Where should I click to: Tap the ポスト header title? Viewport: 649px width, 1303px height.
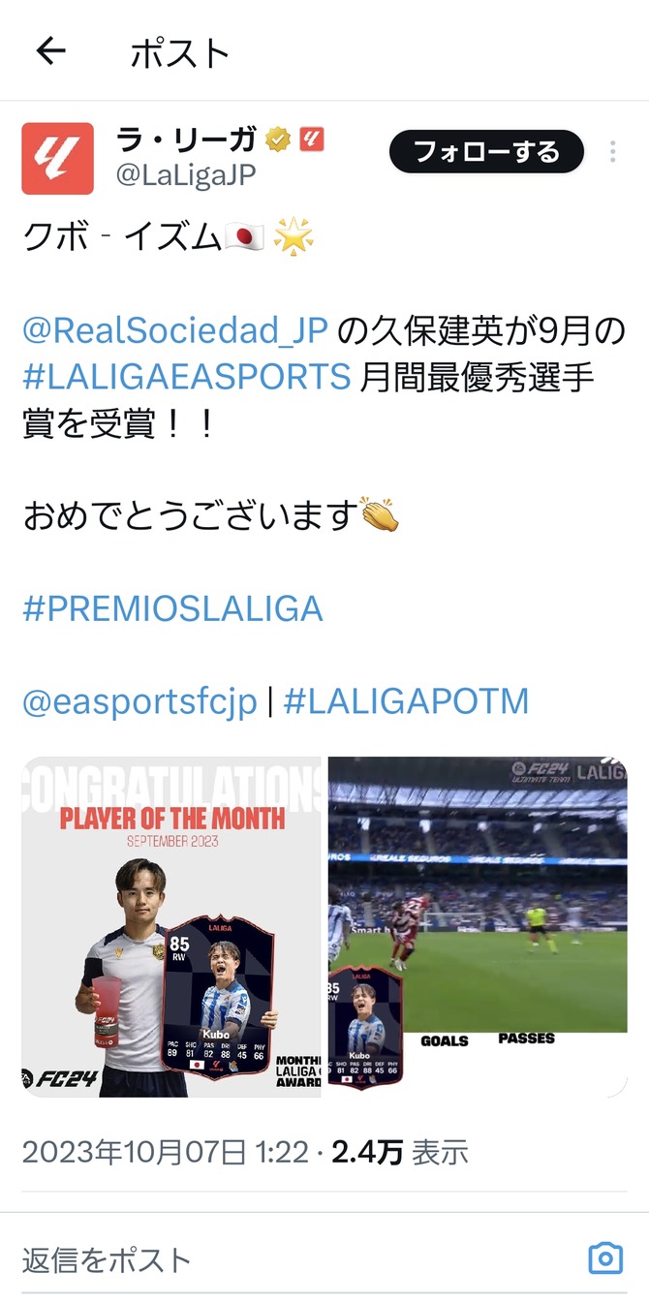(x=180, y=52)
